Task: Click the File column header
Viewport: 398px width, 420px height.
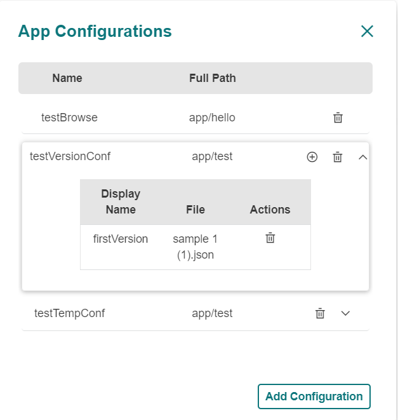Action: click(x=196, y=210)
